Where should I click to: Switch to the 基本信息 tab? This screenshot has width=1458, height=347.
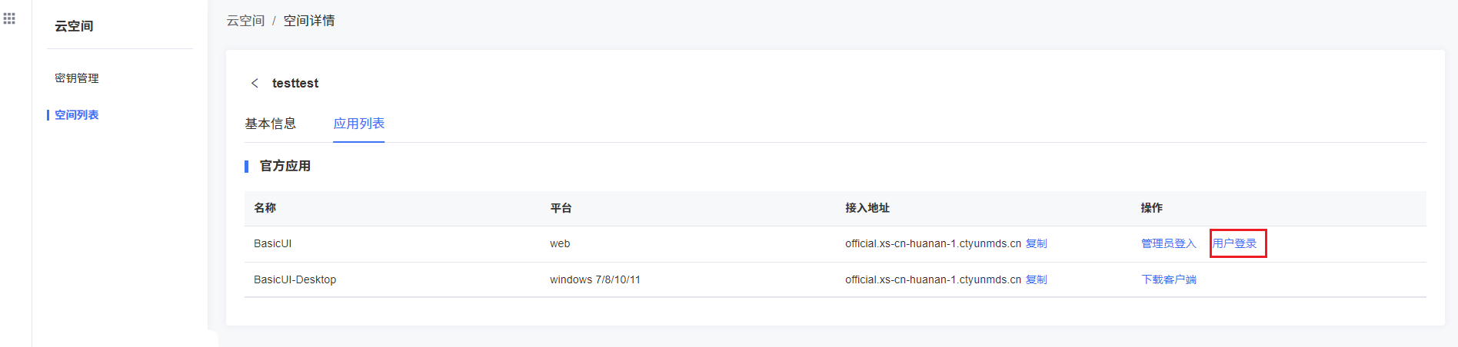pos(270,124)
